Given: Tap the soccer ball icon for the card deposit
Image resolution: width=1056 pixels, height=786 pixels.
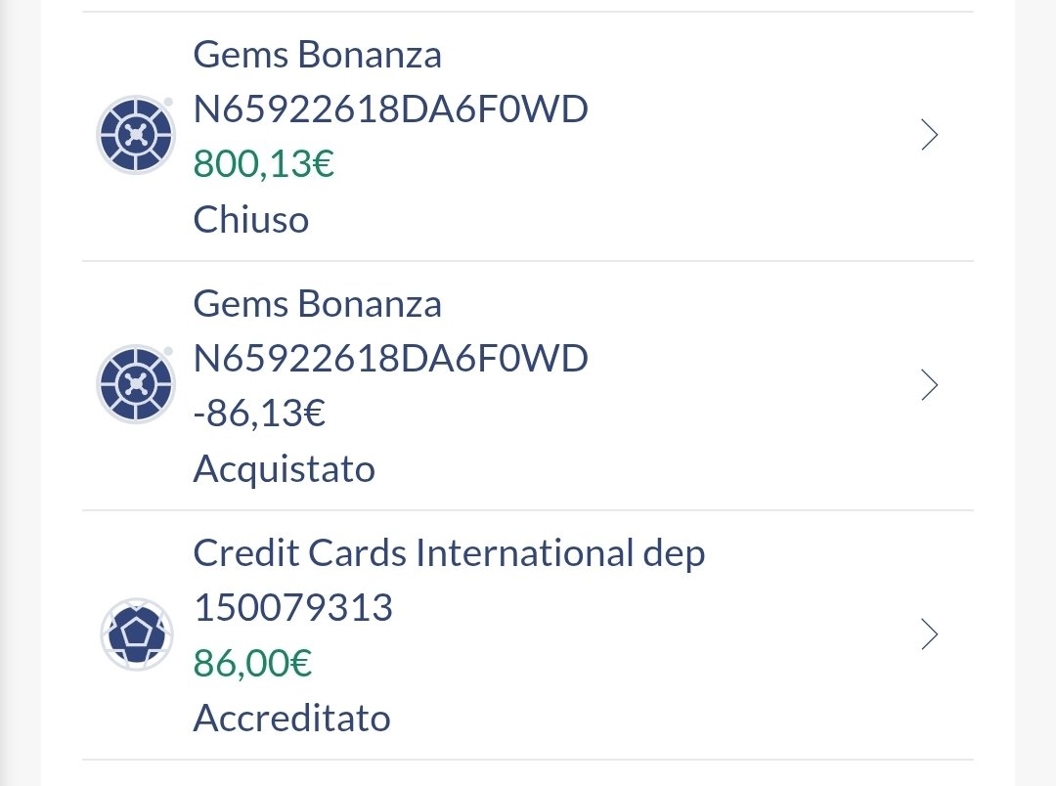Looking at the screenshot, I should (x=136, y=634).
